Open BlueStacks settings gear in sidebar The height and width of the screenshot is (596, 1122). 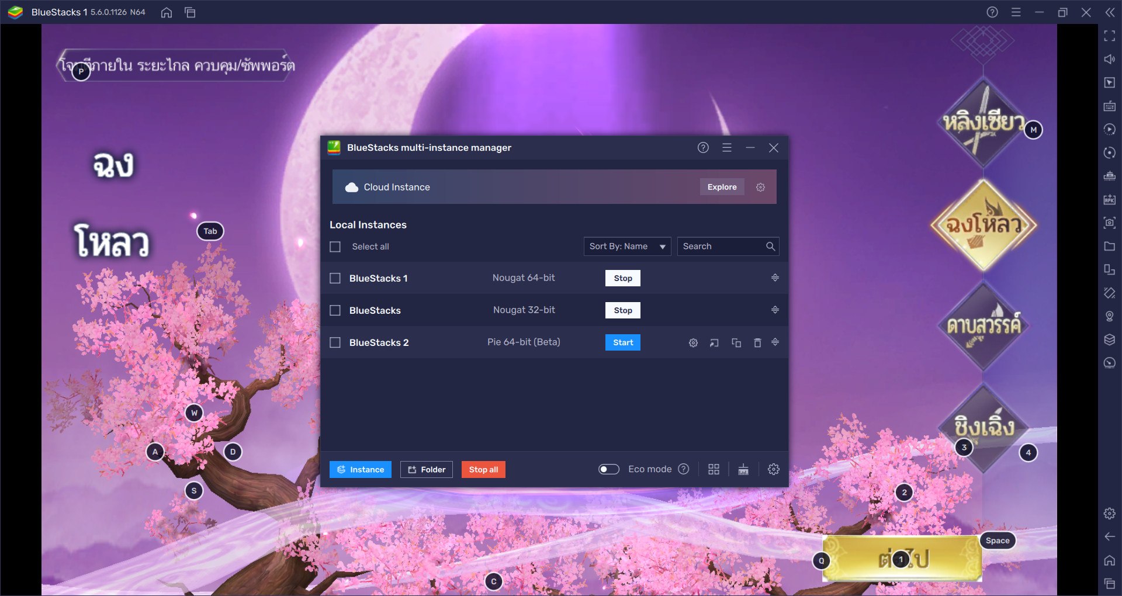pos(1110,514)
